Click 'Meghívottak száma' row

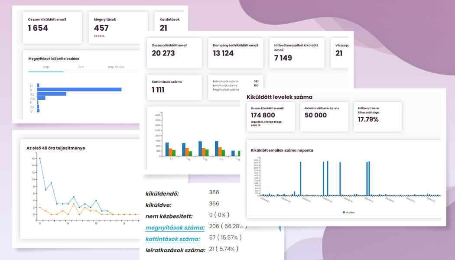pyautogui.click(x=226, y=90)
